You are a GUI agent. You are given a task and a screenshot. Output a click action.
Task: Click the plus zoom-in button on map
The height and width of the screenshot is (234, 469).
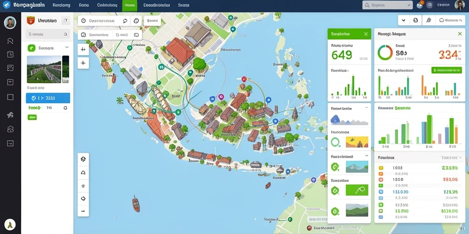83,63
